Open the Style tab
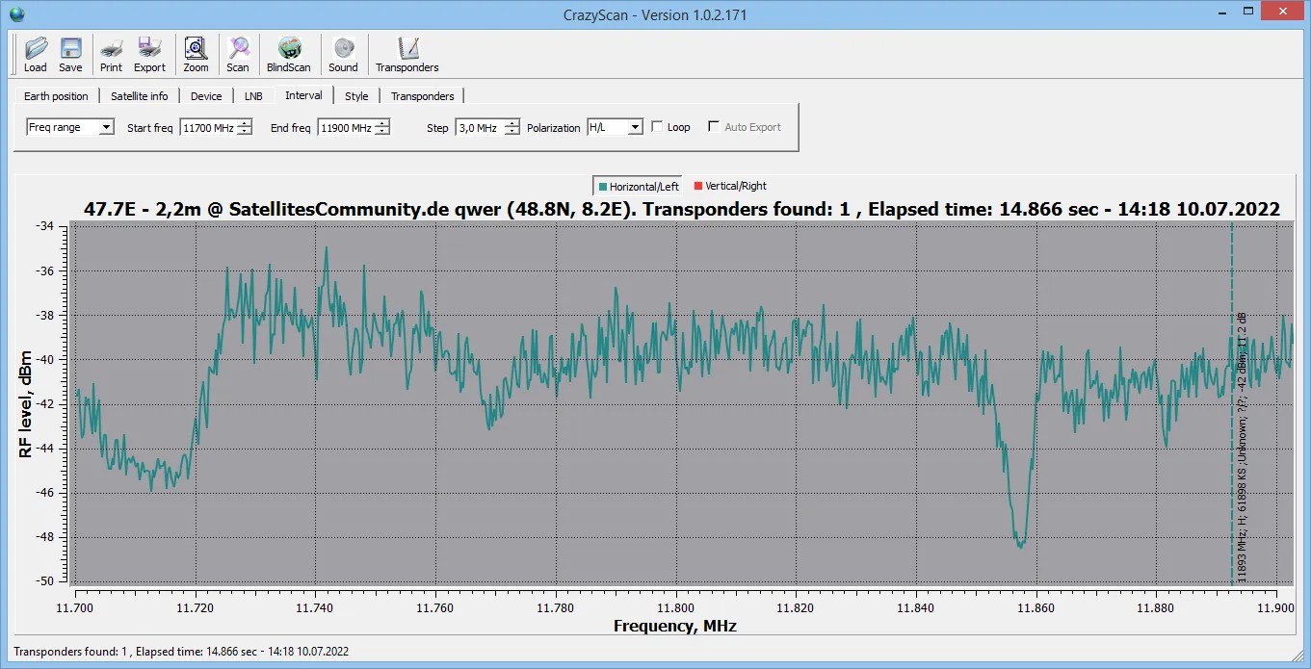This screenshot has width=1311, height=669. click(x=356, y=95)
